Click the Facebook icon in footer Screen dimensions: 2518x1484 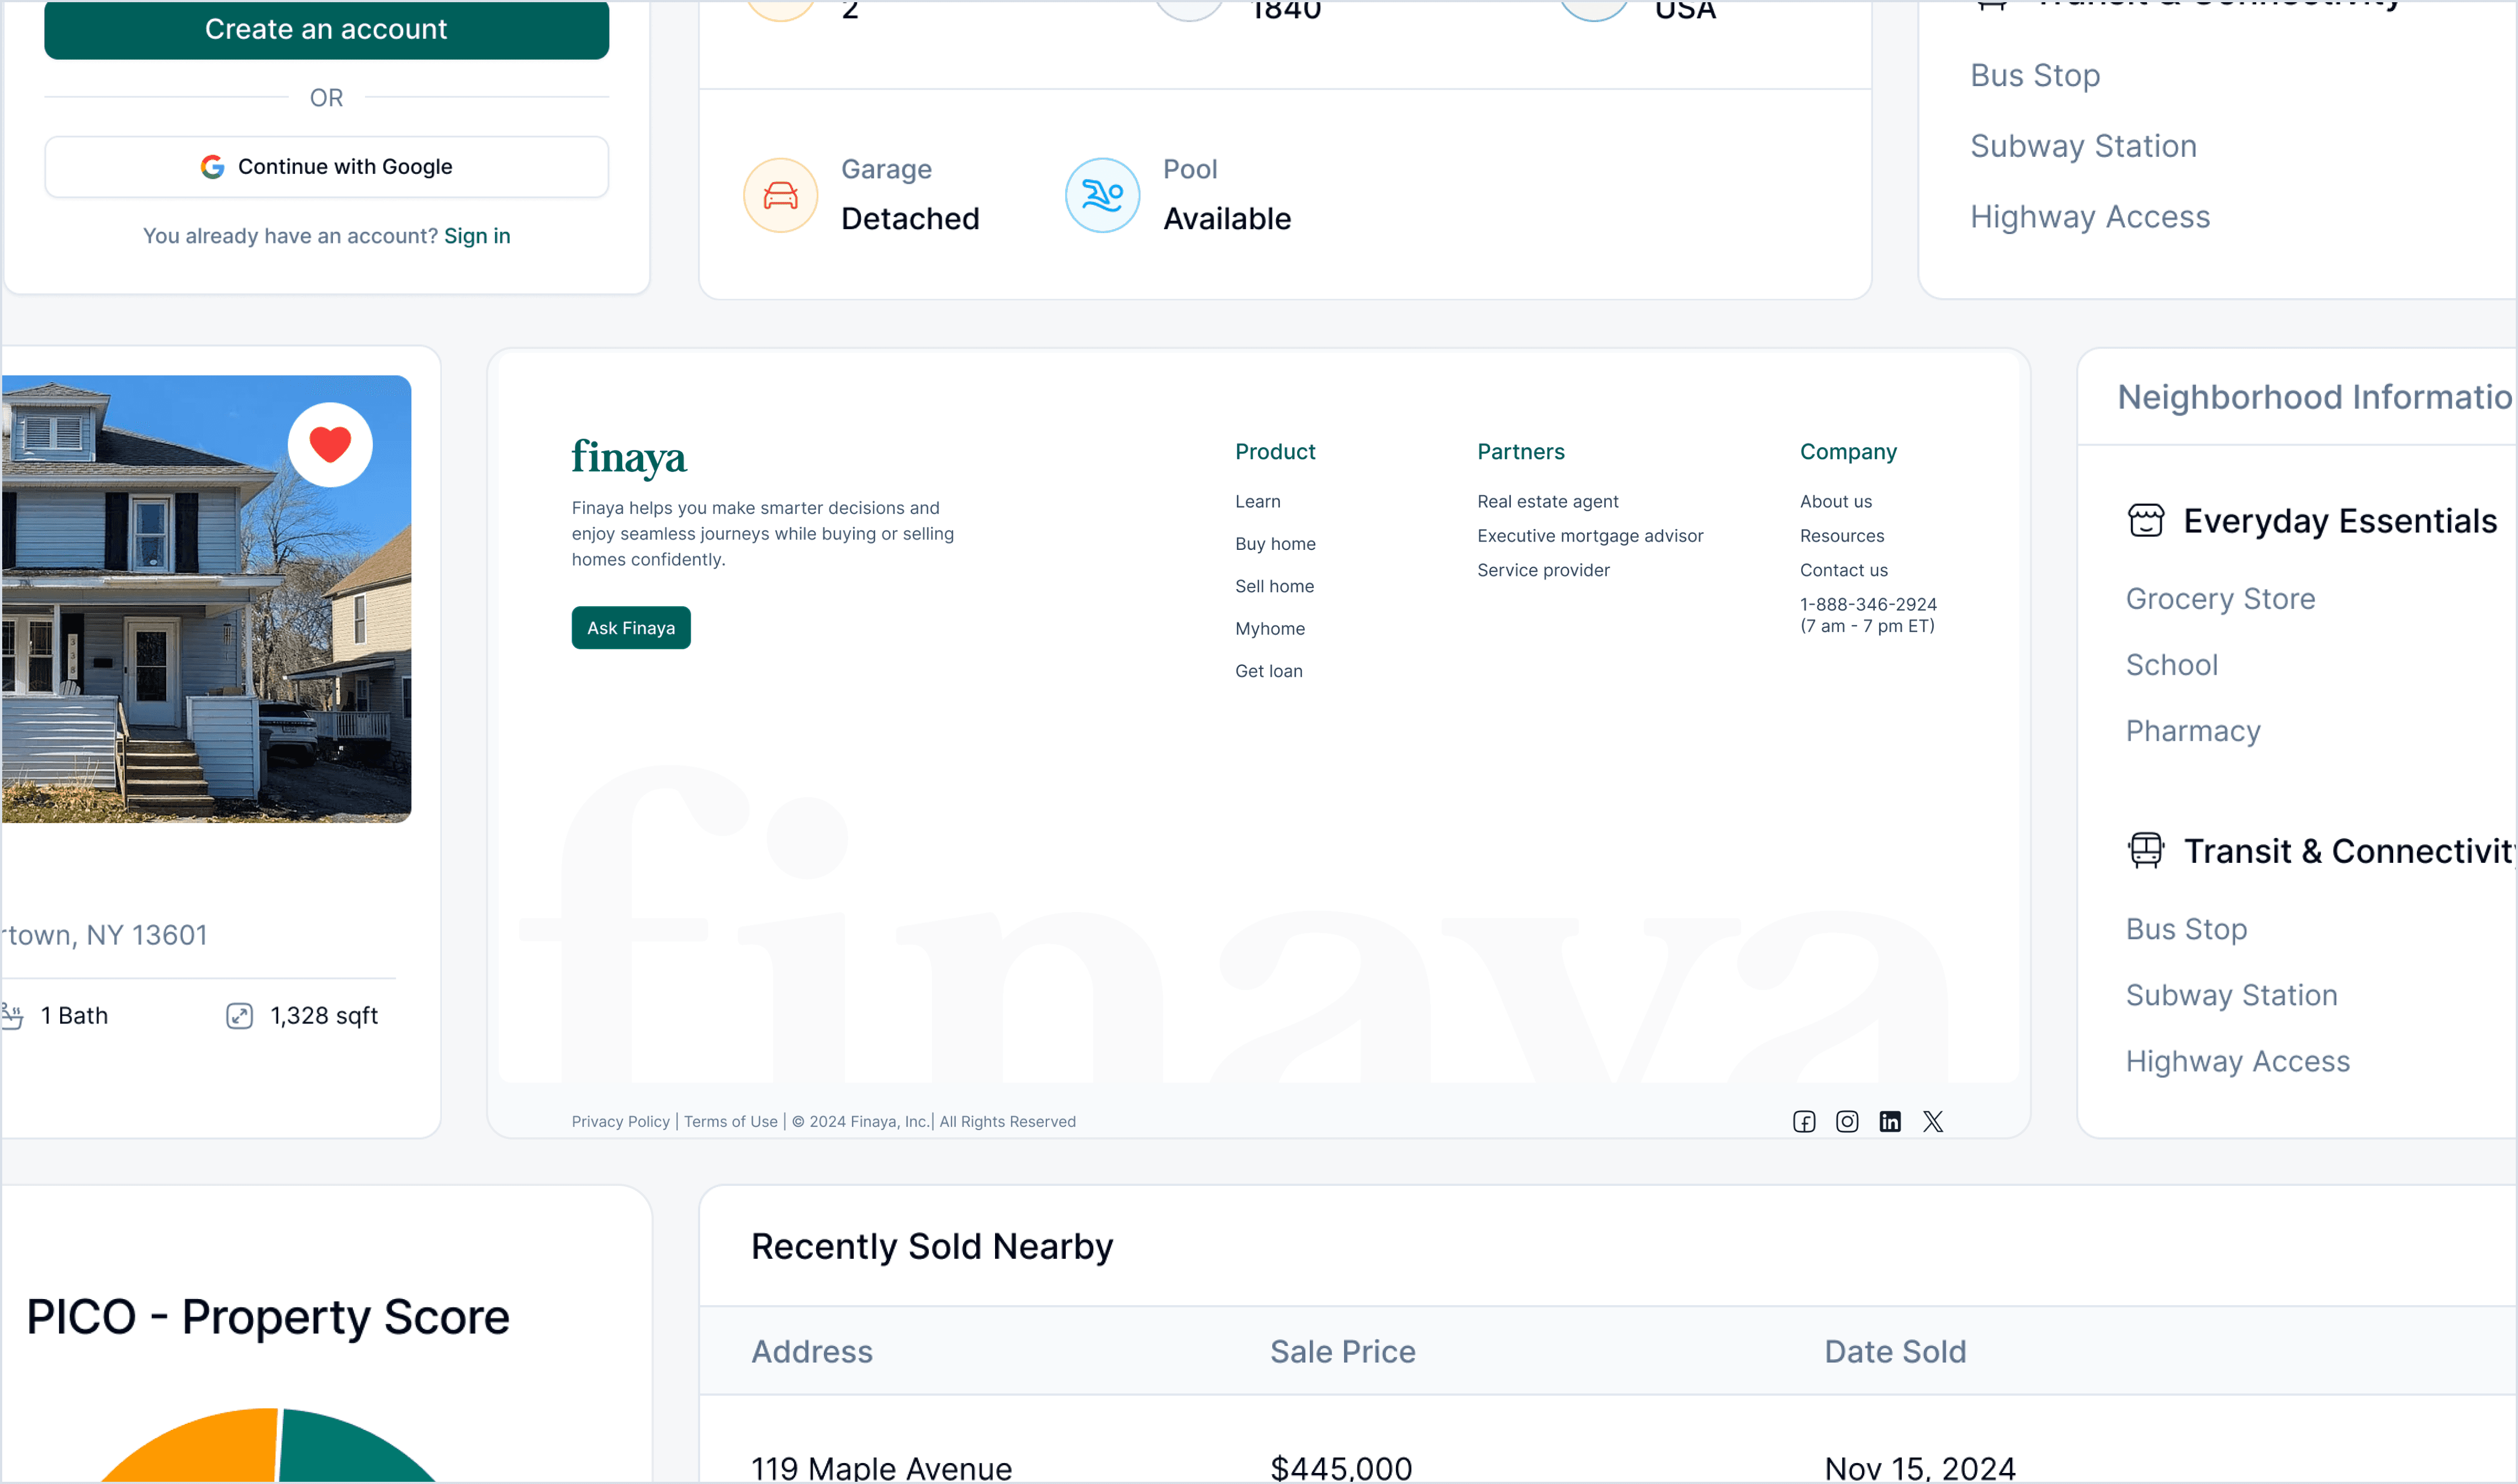(1803, 1121)
